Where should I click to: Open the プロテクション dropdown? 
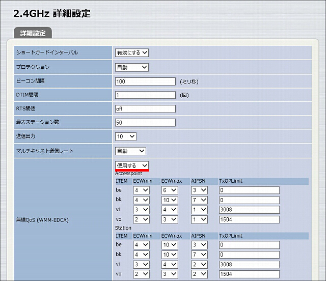(x=132, y=67)
